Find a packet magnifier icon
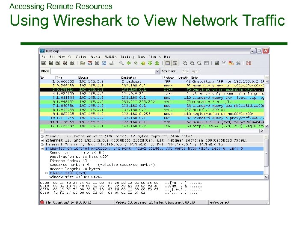This screenshot has height=231, width=308. tap(121, 63)
